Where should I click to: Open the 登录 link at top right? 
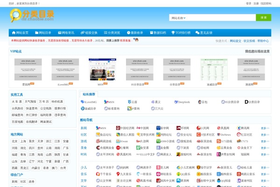249,3
